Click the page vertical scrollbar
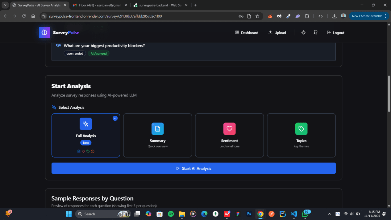 tap(389, 93)
